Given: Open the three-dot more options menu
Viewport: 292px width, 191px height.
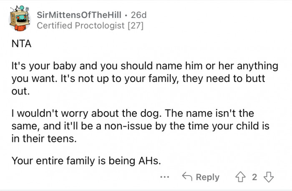Looking at the screenshot, I should pyautogui.click(x=165, y=177).
